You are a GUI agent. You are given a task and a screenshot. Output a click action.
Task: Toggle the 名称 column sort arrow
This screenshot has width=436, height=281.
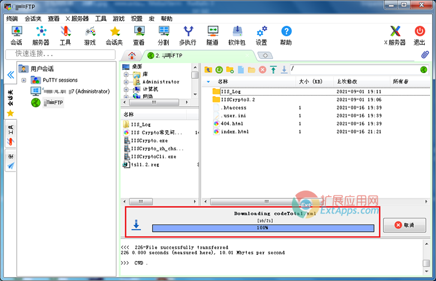coord(208,82)
